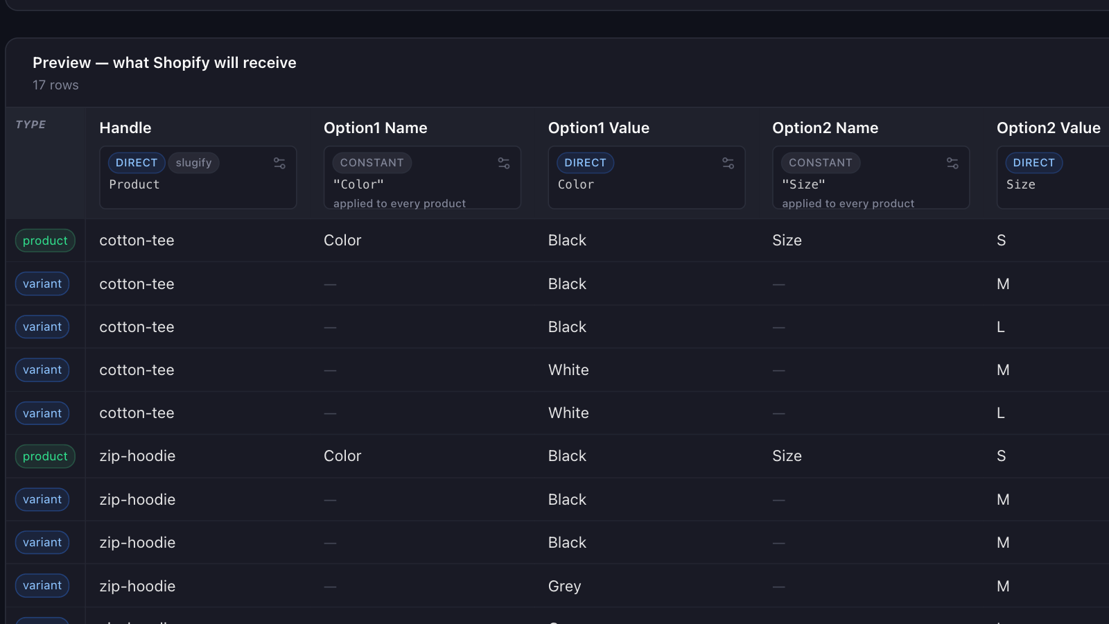Click the CONSTANT badge under Option2 Name
The image size is (1109, 624).
pos(821,163)
